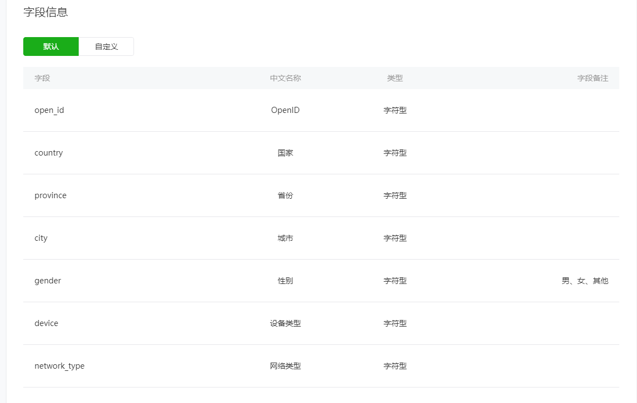Switch to the 自定义 tab
This screenshot has height=403, width=637.
tap(106, 46)
